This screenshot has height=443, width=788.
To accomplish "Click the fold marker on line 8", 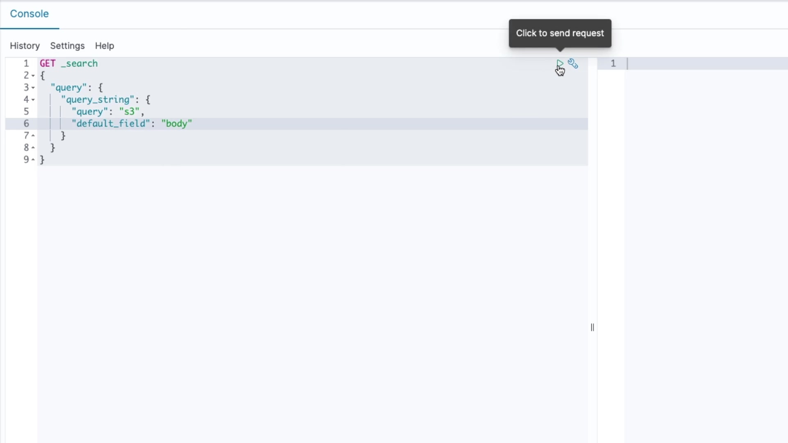I will [33, 148].
